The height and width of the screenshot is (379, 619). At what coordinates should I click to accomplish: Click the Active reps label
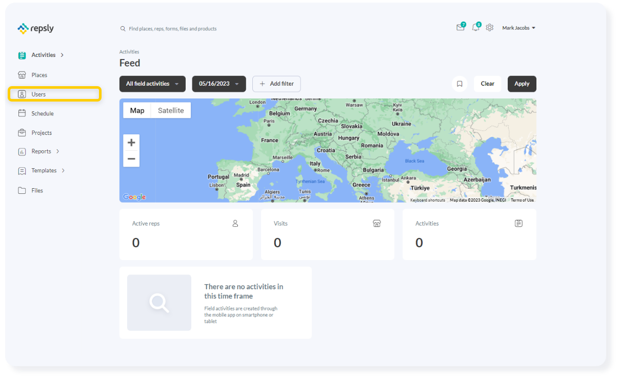pyautogui.click(x=146, y=224)
